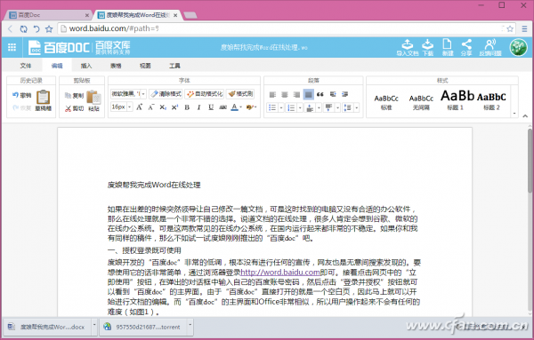Apply subscript formatting
534x340 pixels.
(x=163, y=107)
